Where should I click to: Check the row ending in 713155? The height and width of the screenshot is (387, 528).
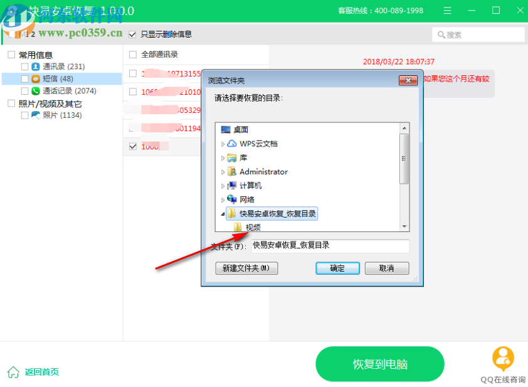tap(133, 73)
